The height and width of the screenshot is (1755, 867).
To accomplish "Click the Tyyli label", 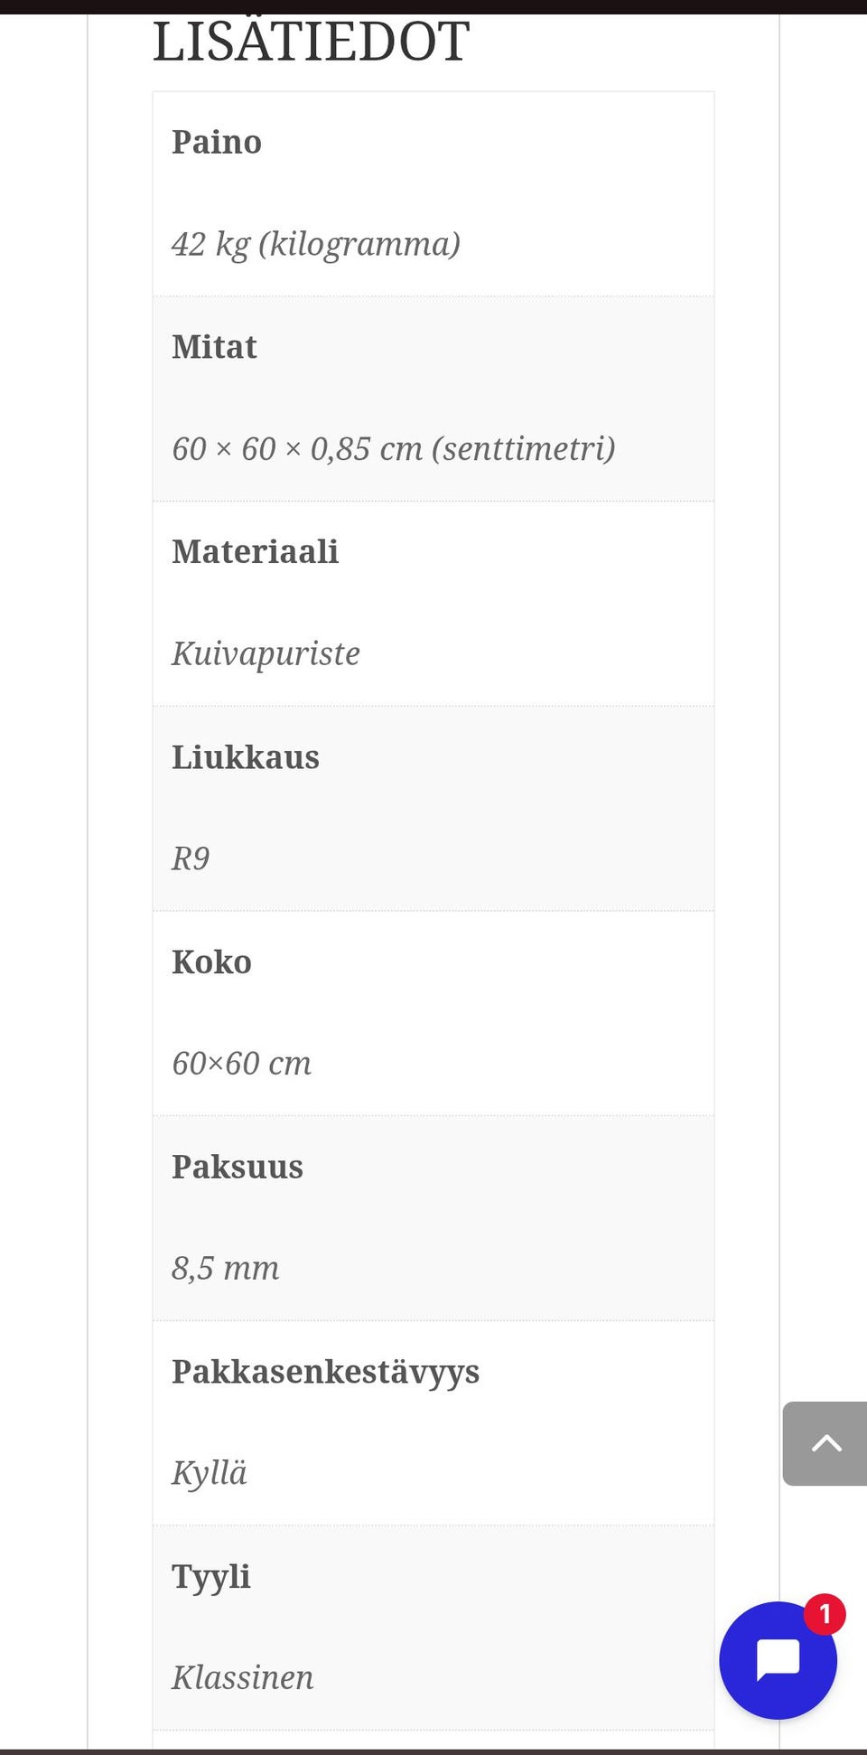I will 211,1577.
